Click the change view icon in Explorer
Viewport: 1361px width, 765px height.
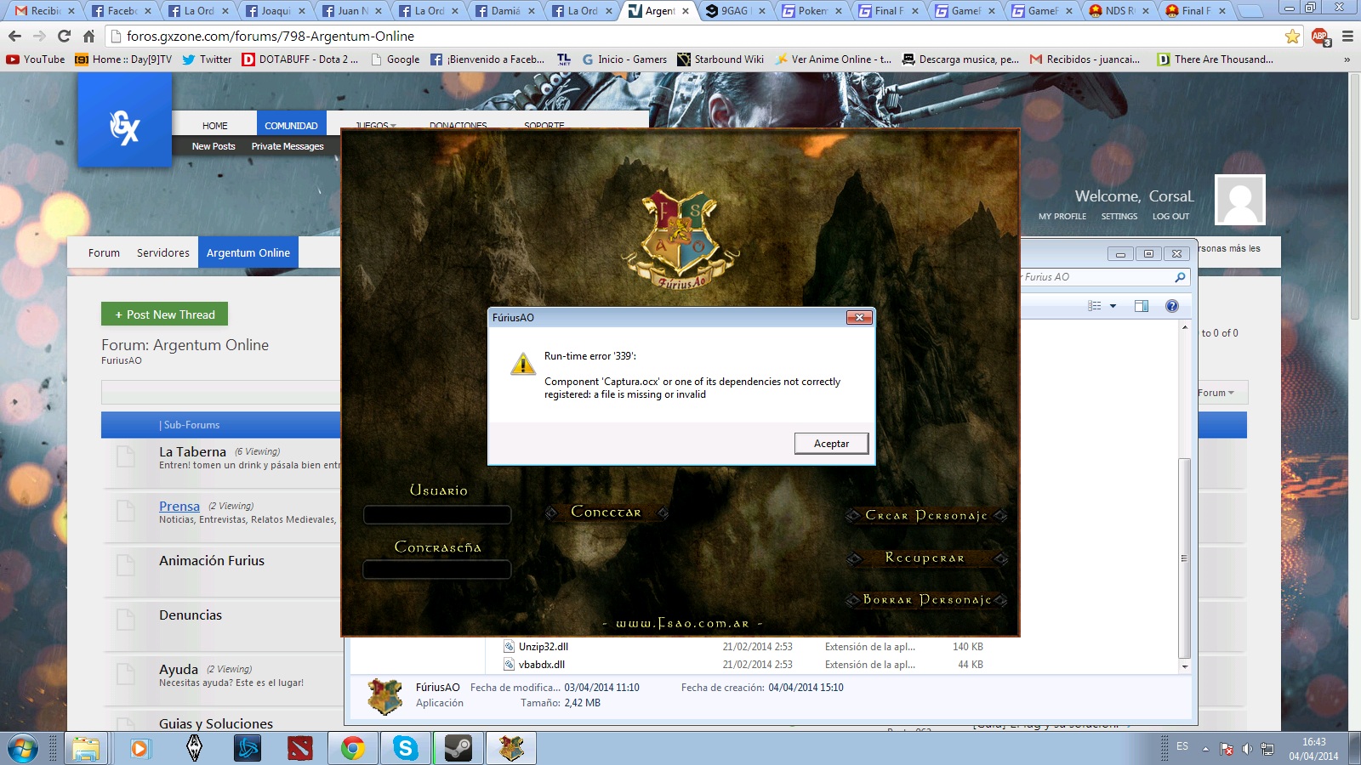(x=1095, y=306)
